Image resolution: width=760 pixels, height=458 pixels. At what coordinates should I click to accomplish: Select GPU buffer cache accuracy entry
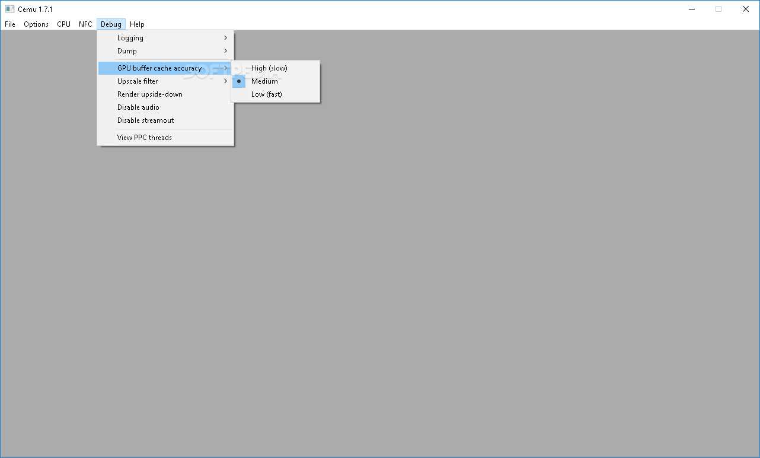165,68
